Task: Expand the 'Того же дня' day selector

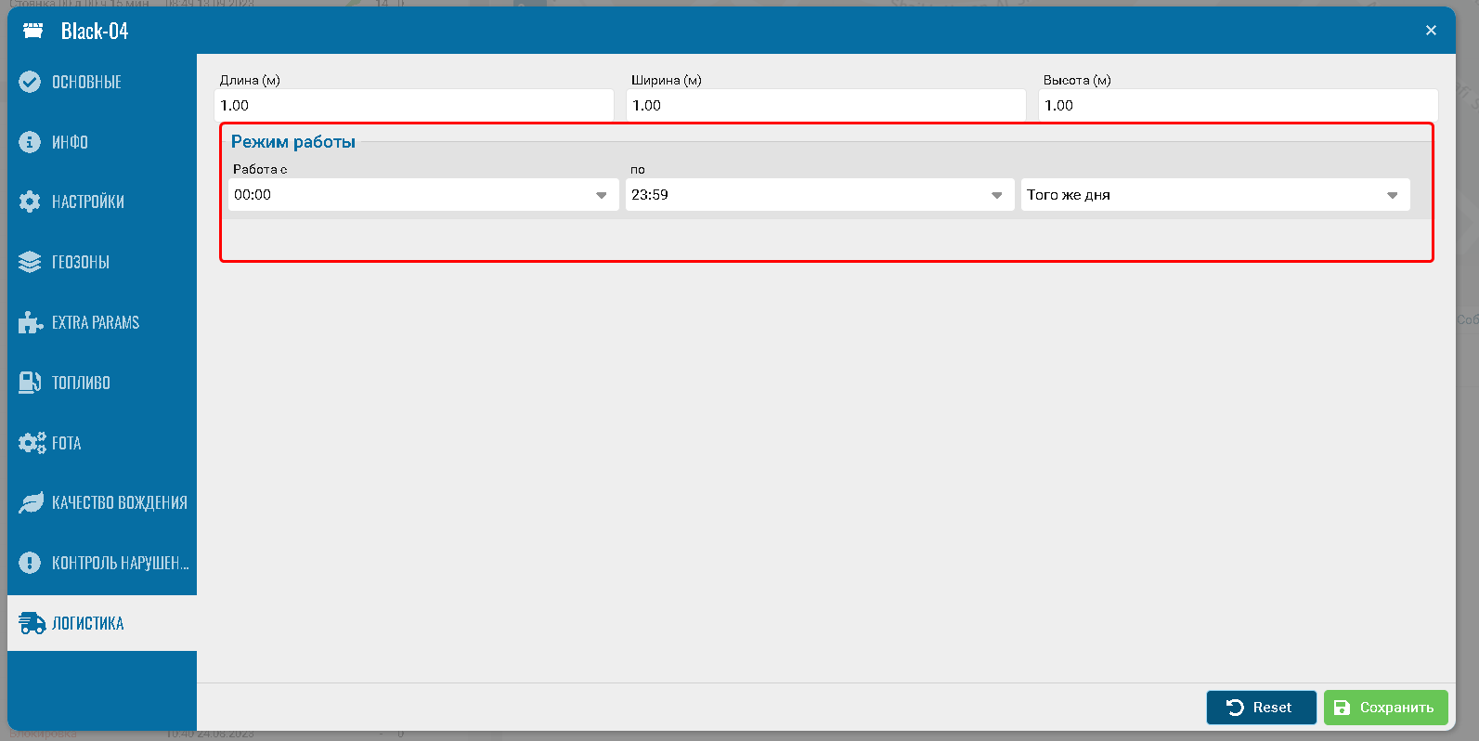Action: [x=1392, y=195]
